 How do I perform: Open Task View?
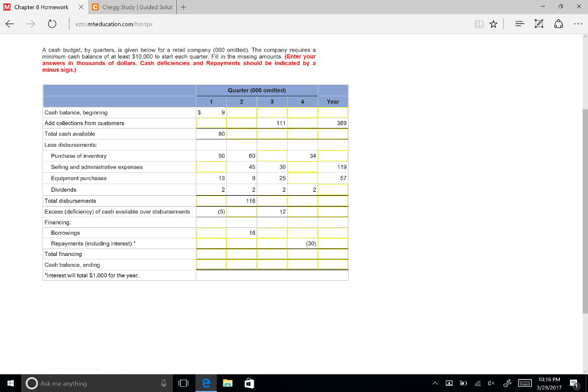183,383
